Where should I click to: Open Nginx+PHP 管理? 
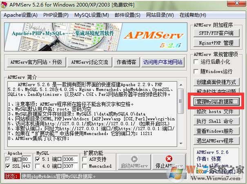[216, 43]
